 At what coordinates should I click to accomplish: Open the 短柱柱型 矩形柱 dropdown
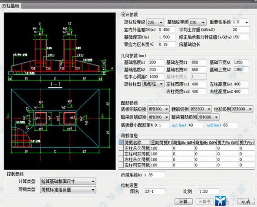pos(153,84)
